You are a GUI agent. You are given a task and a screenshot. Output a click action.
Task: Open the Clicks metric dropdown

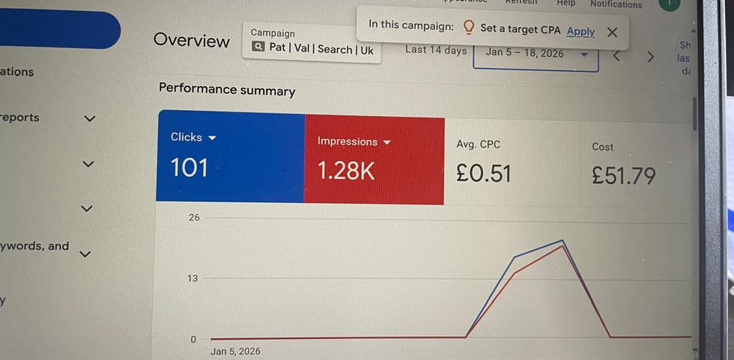point(212,138)
